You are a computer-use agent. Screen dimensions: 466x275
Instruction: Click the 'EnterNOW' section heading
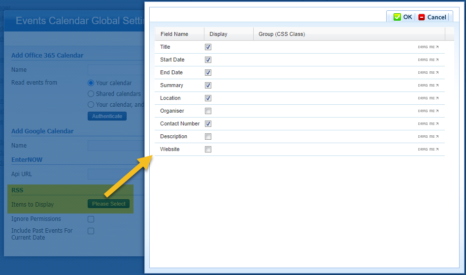point(27,159)
